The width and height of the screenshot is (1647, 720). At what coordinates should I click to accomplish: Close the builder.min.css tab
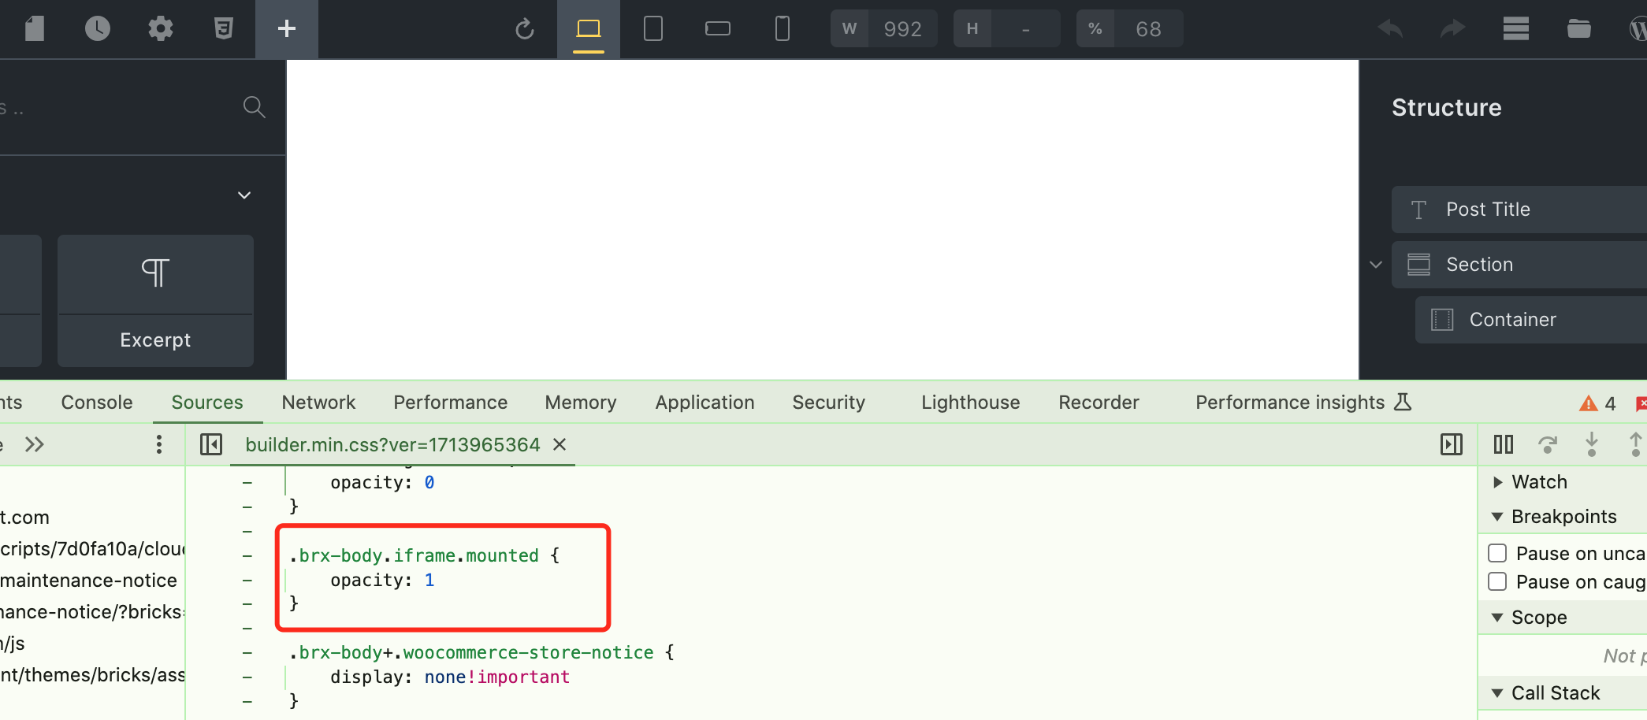click(560, 445)
